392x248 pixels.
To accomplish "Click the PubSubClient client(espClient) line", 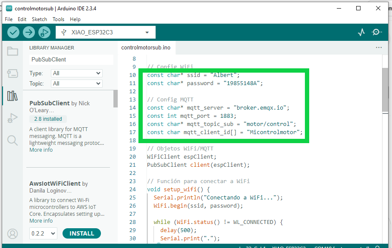I will (x=198, y=165).
